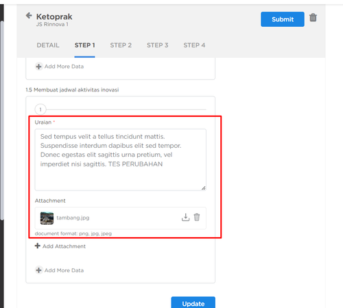
Task: Go to the STEP 3 tab
Action: pos(157,45)
